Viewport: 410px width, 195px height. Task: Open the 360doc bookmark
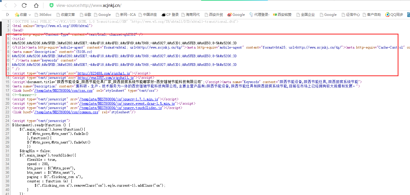(43, 14)
